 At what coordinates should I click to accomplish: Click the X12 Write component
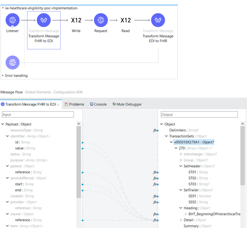coord(76,20)
